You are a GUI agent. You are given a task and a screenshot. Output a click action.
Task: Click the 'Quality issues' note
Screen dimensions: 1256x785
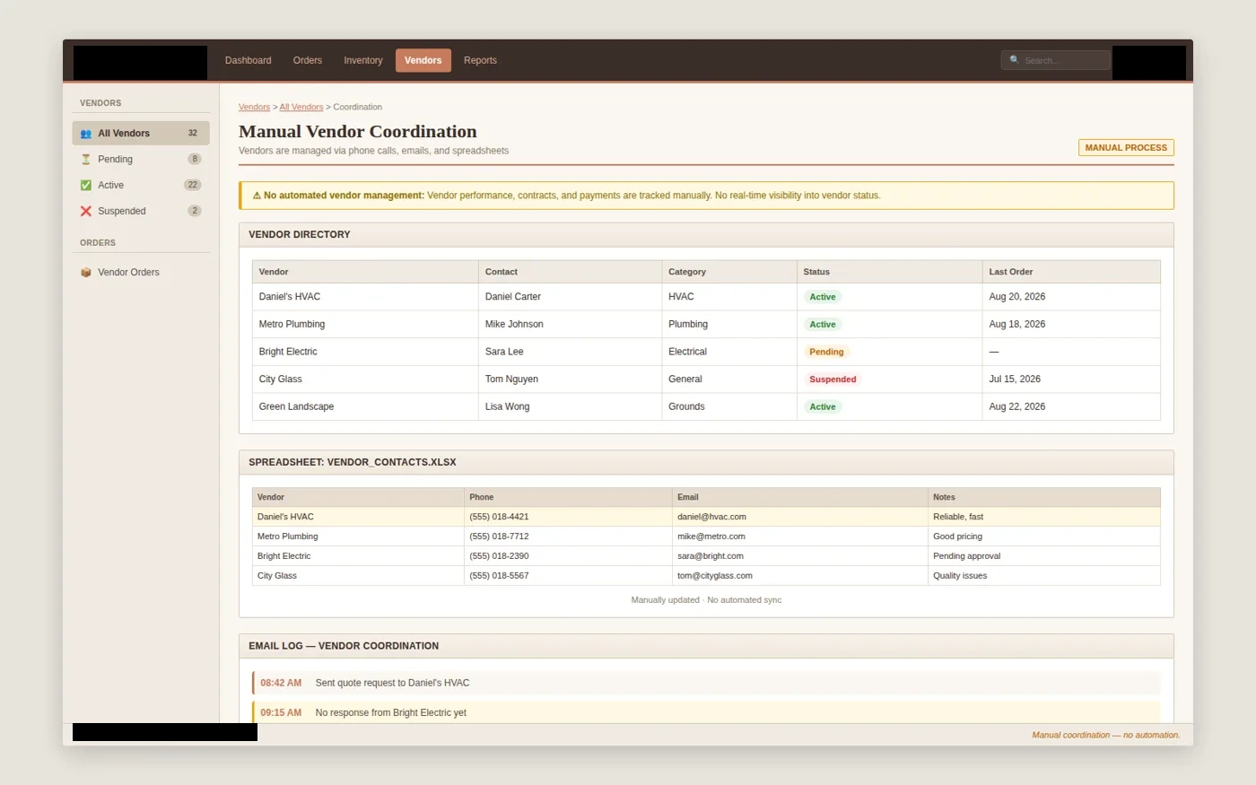click(x=960, y=576)
